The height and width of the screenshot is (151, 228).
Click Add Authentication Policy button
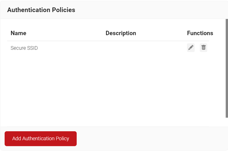point(41,139)
